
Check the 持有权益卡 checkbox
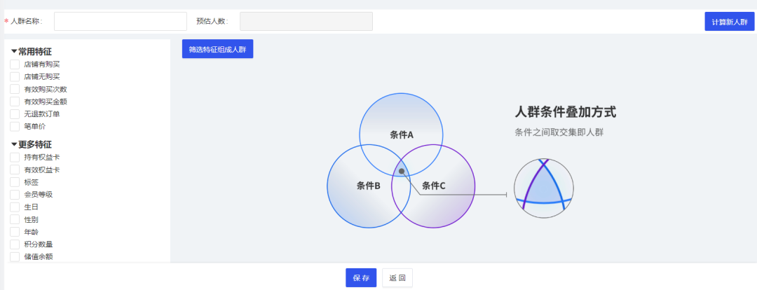point(15,158)
